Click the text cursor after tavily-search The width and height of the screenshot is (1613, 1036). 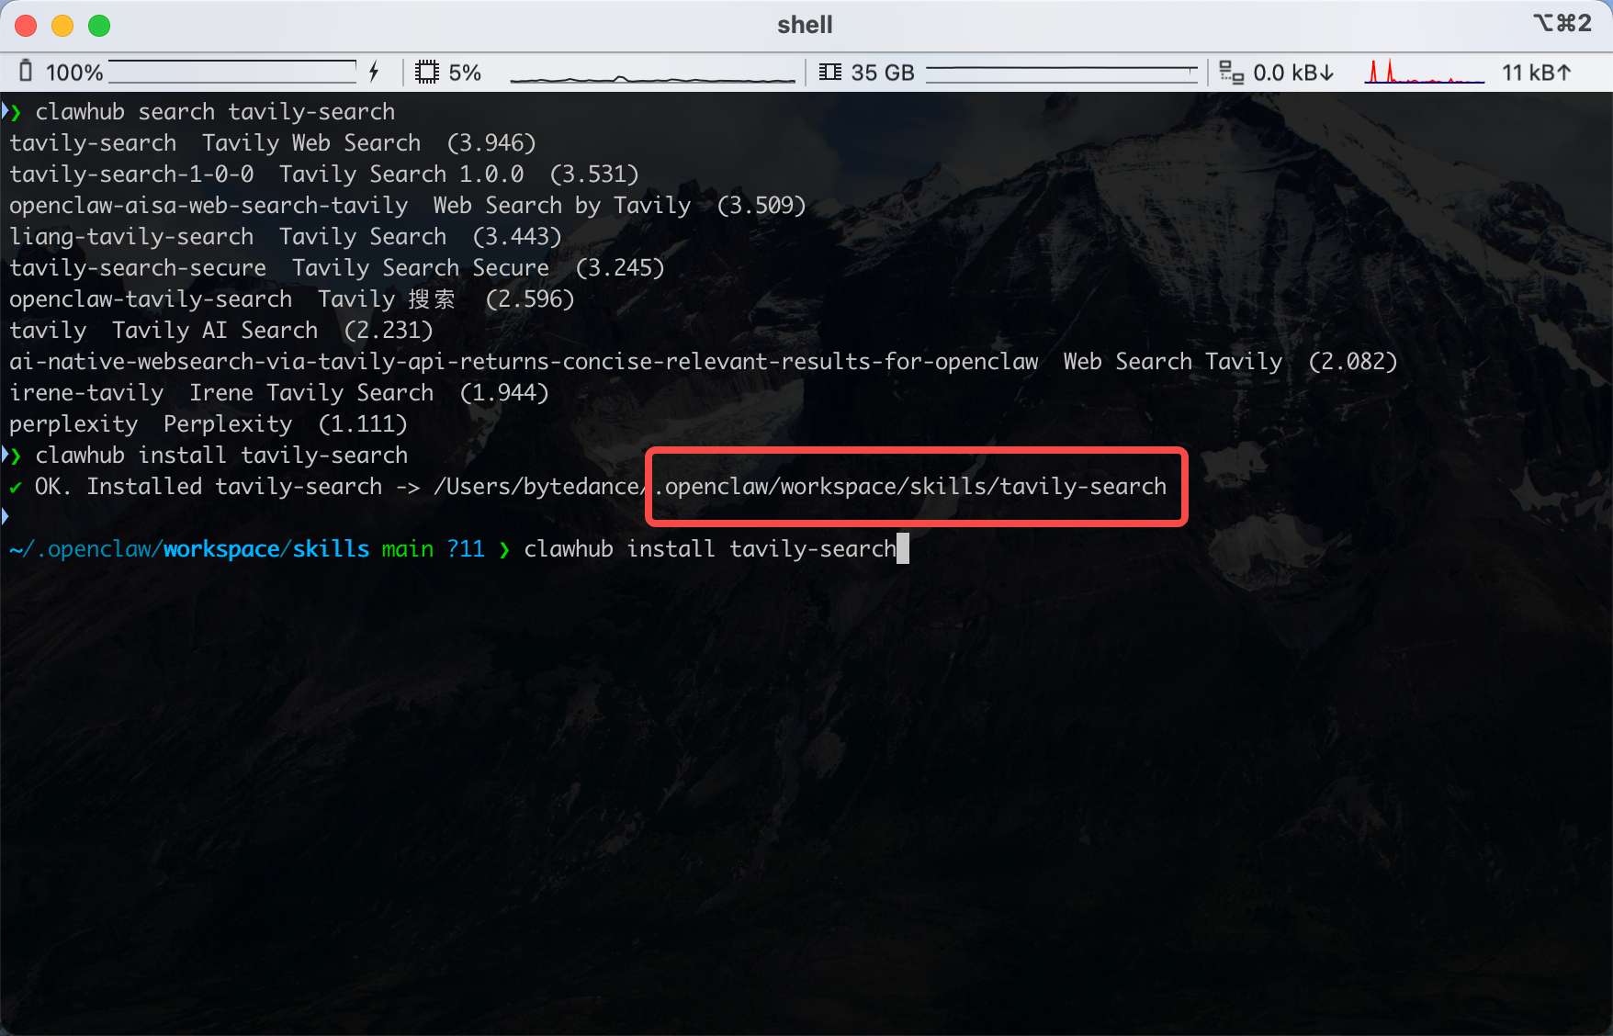(x=903, y=548)
